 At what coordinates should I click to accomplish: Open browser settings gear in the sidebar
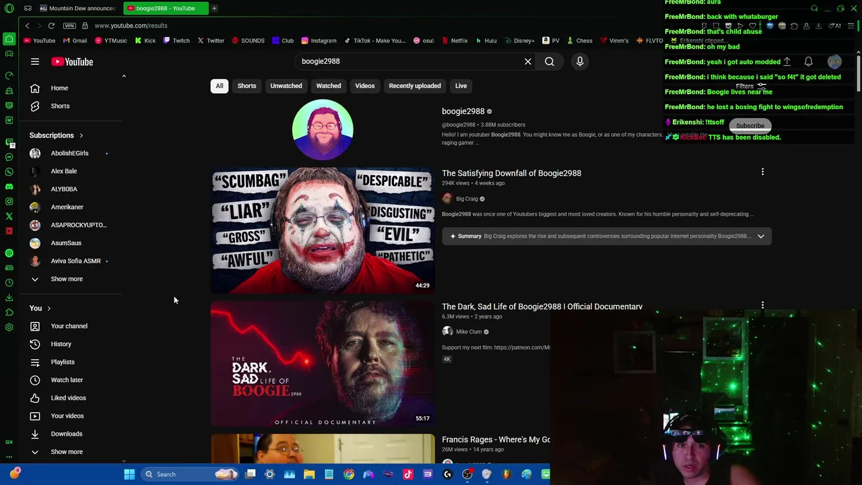pos(9,327)
